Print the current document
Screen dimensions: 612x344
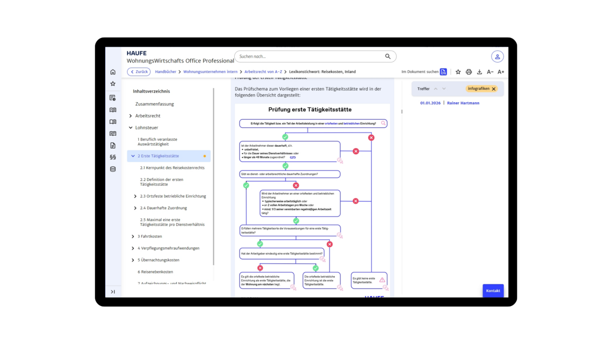pos(469,72)
